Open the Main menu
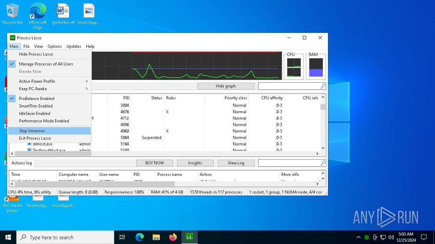This screenshot has height=244, width=435. click(14, 46)
